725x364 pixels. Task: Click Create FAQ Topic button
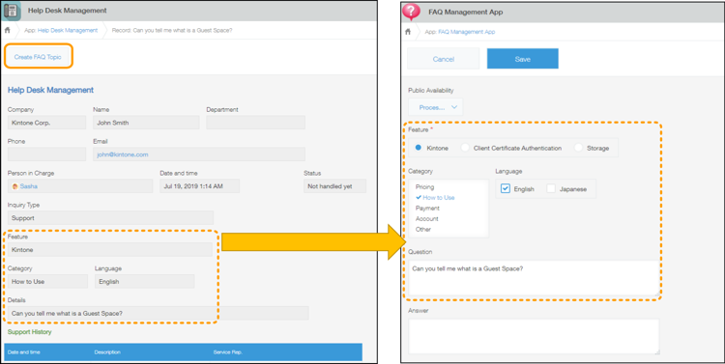pos(38,57)
